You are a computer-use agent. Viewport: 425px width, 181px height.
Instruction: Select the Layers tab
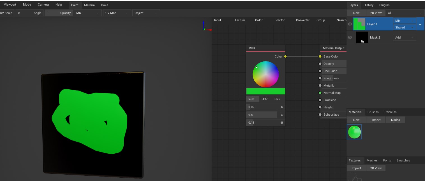pos(353,5)
